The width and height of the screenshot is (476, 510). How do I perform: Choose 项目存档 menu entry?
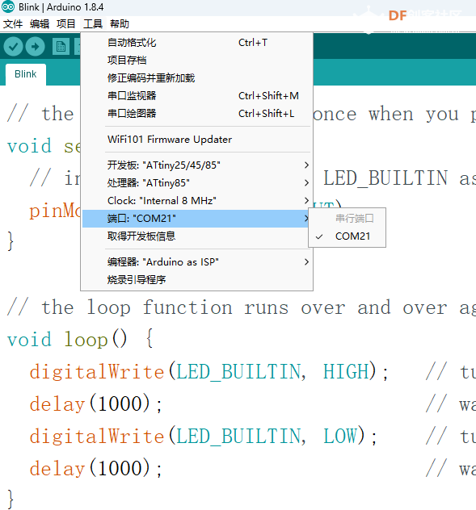[x=197, y=61]
